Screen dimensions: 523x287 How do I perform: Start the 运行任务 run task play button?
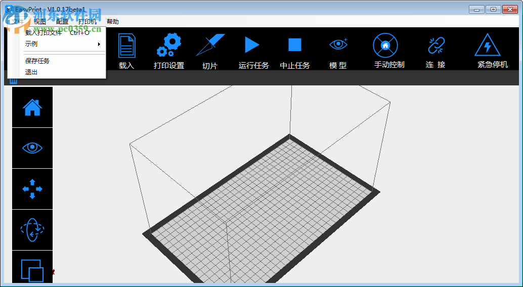tap(252, 44)
